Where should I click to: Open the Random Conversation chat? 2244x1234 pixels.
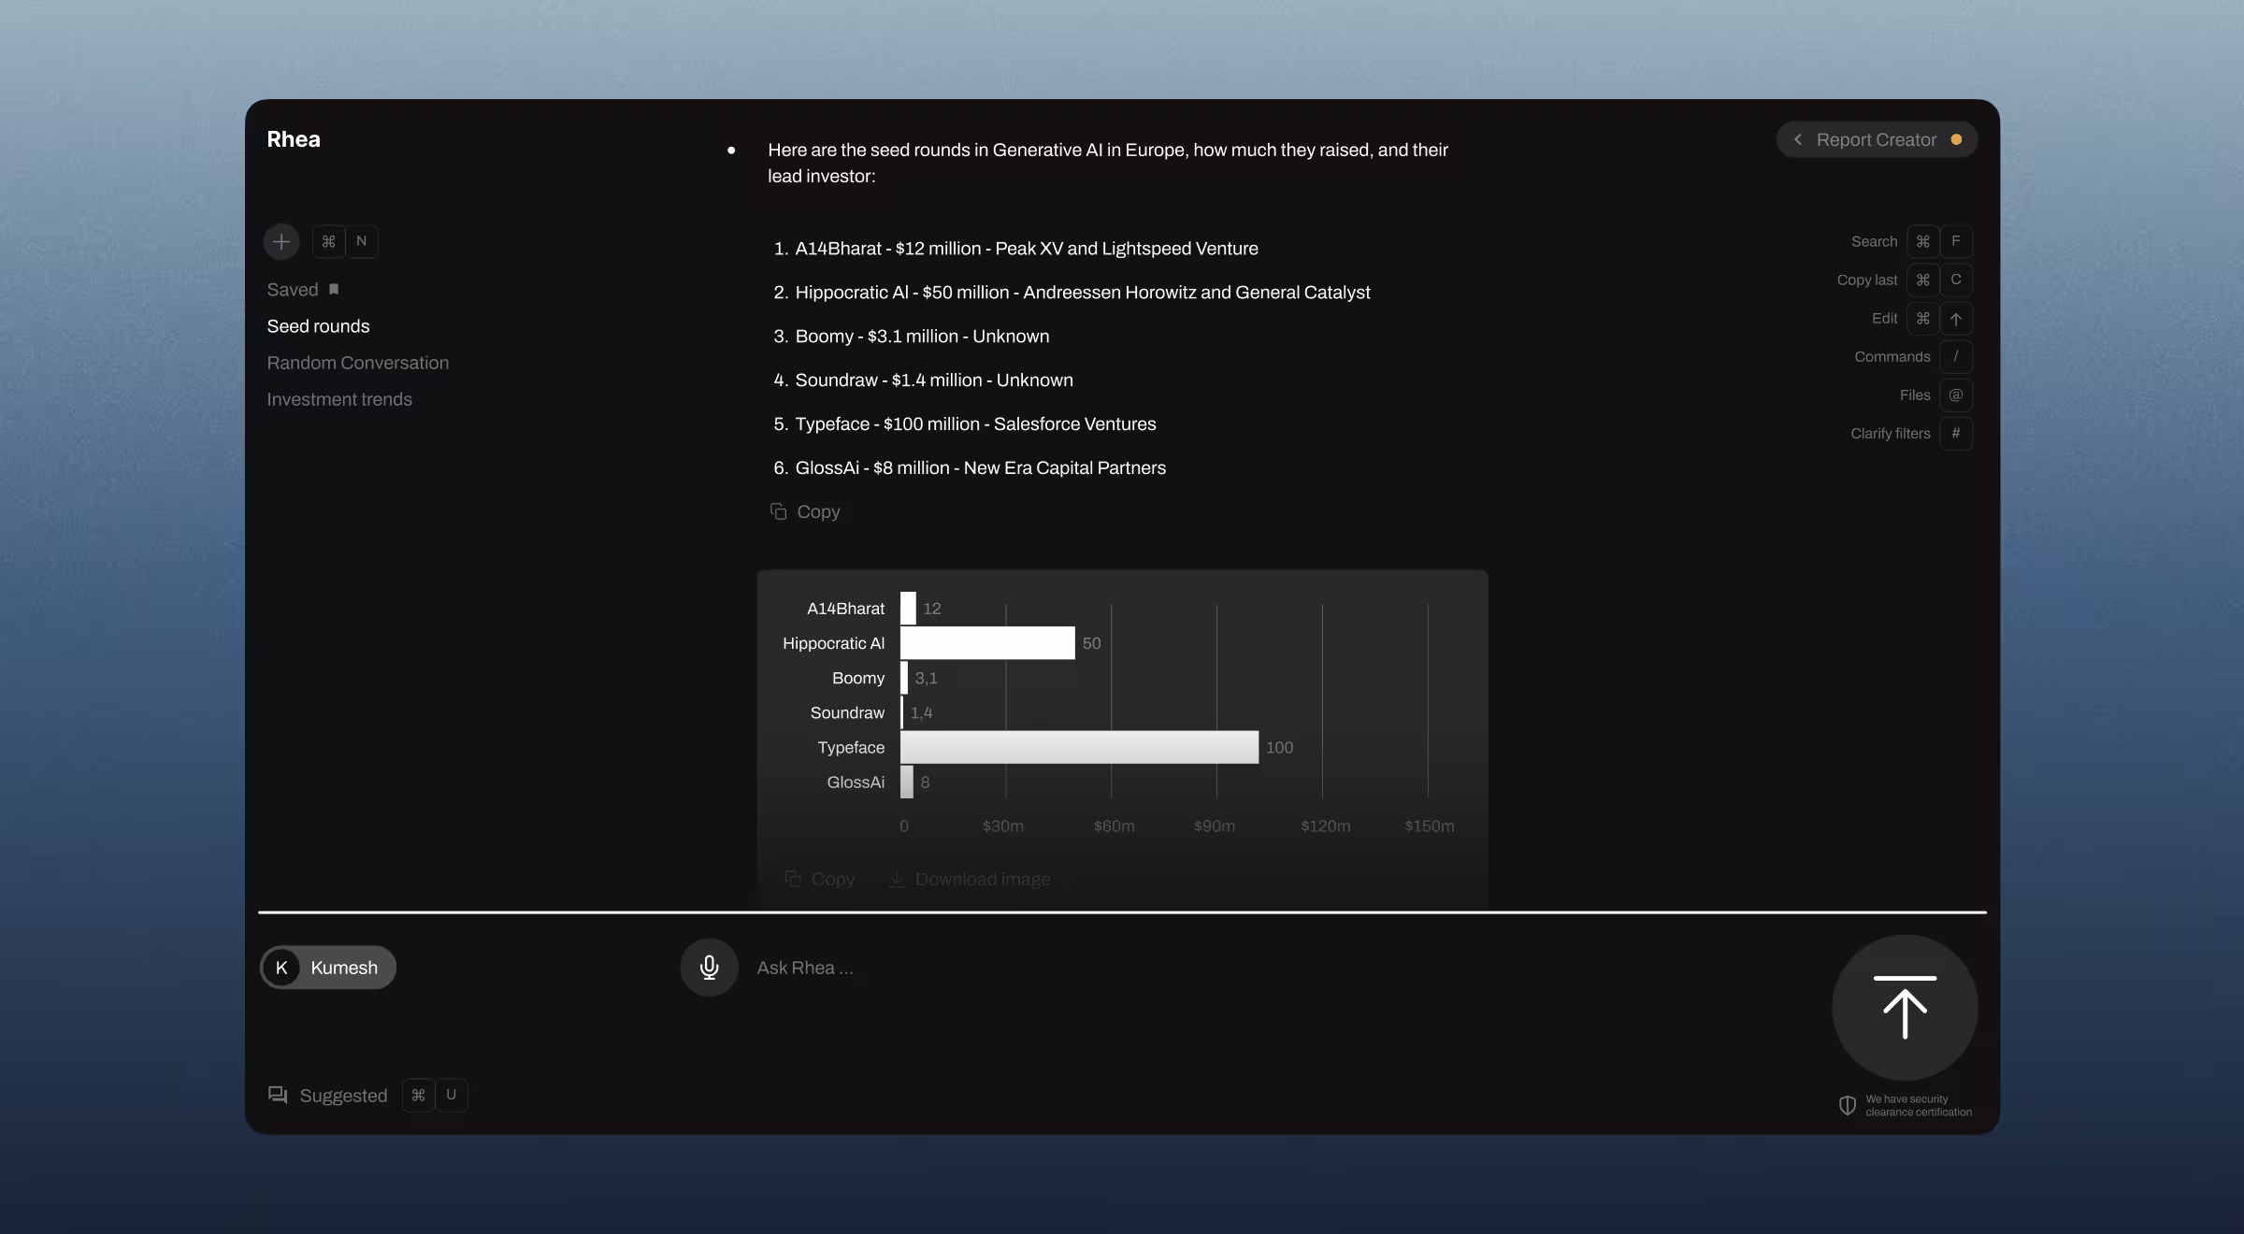click(357, 363)
